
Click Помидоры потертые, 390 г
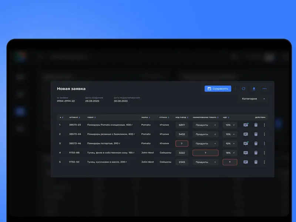104,143
